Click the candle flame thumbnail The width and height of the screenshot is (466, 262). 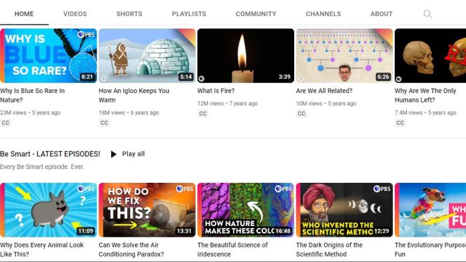tap(246, 56)
